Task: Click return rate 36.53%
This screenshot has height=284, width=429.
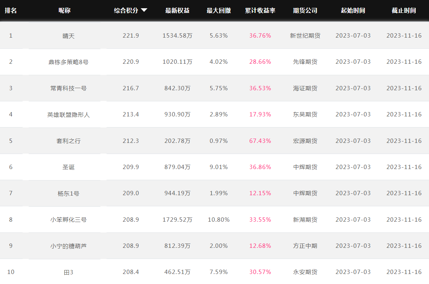Action: (x=260, y=88)
